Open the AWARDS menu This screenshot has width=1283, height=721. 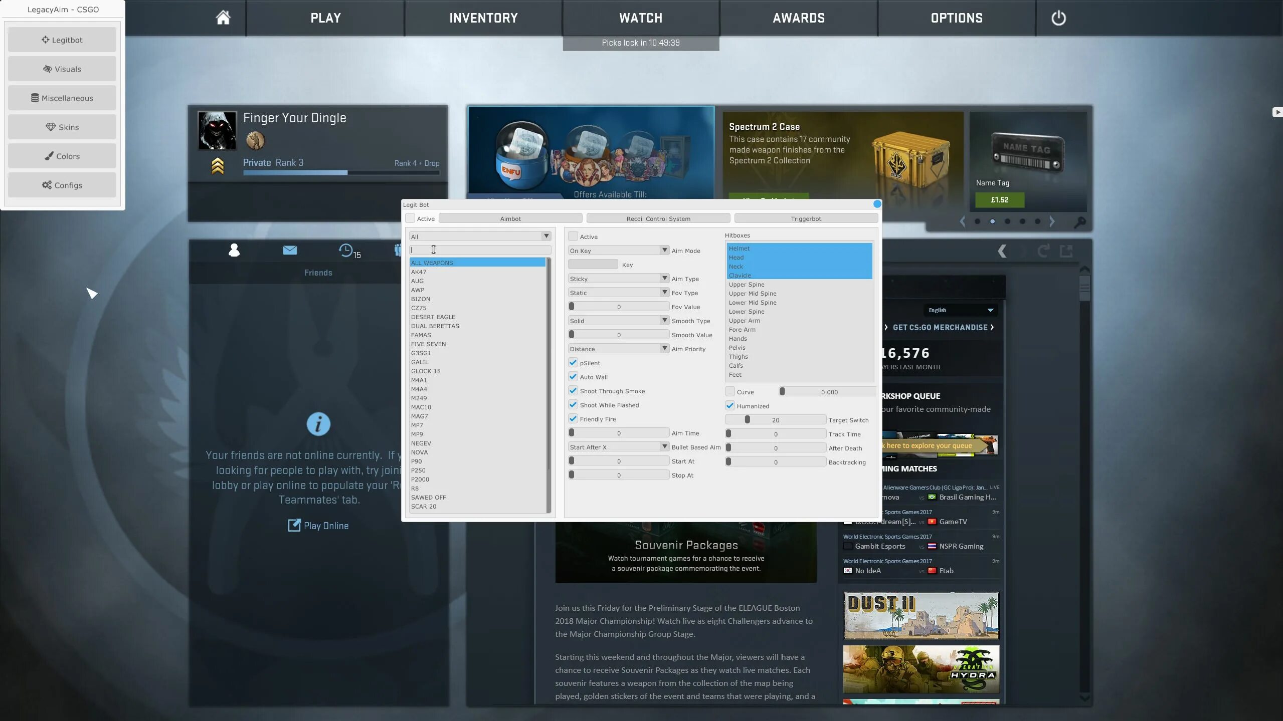(x=799, y=18)
